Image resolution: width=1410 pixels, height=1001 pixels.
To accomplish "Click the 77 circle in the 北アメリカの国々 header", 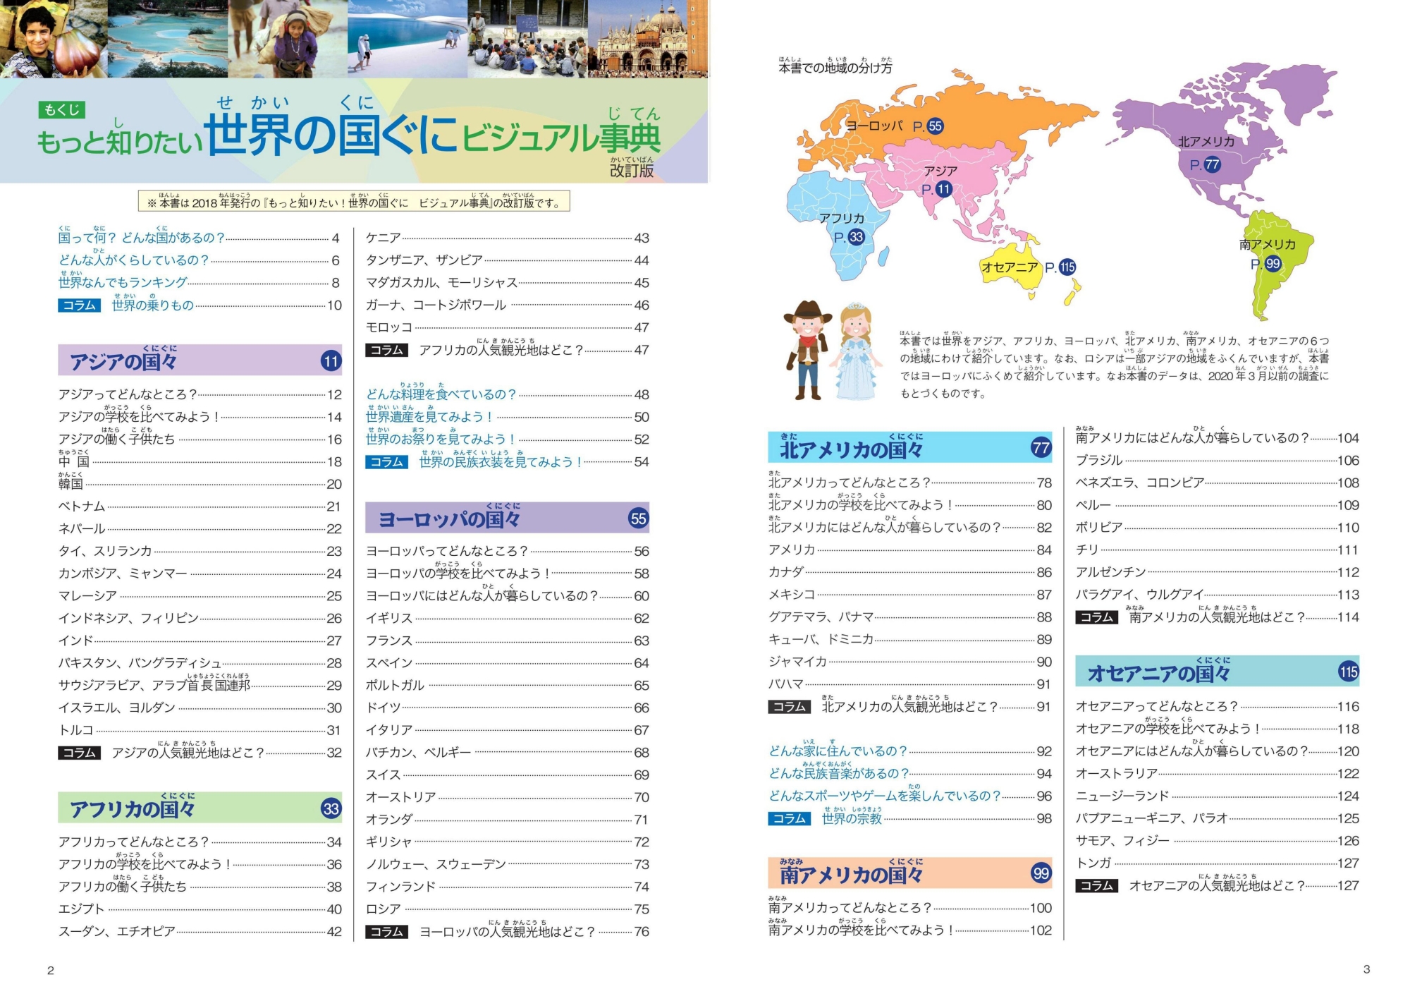I will [x=1041, y=447].
